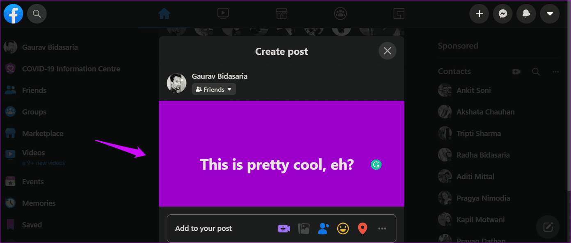
Task: Switch to the Watch tab
Action: [x=223, y=14]
